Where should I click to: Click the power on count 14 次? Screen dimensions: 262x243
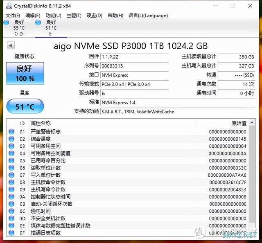click(237, 84)
